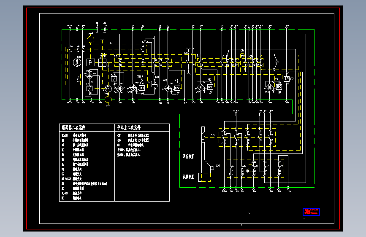Select the M0 motor circle symbol

coord(77,62)
